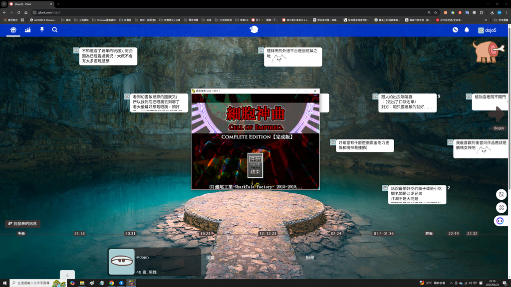Click the Begin label on timeline
This screenshot has width=511, height=287.
tap(499, 128)
